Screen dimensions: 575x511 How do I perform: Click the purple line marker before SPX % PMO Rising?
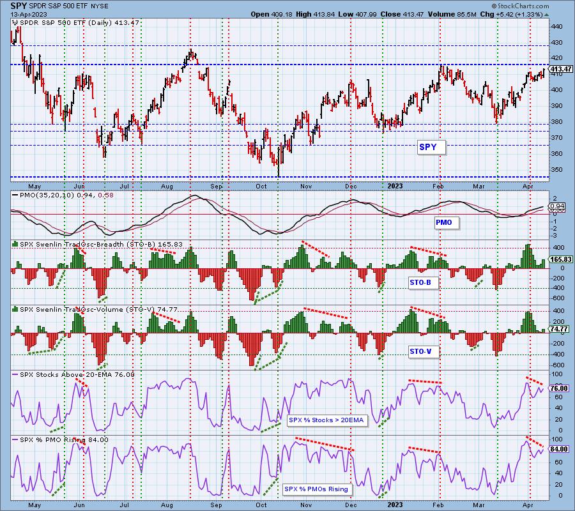coord(15,439)
